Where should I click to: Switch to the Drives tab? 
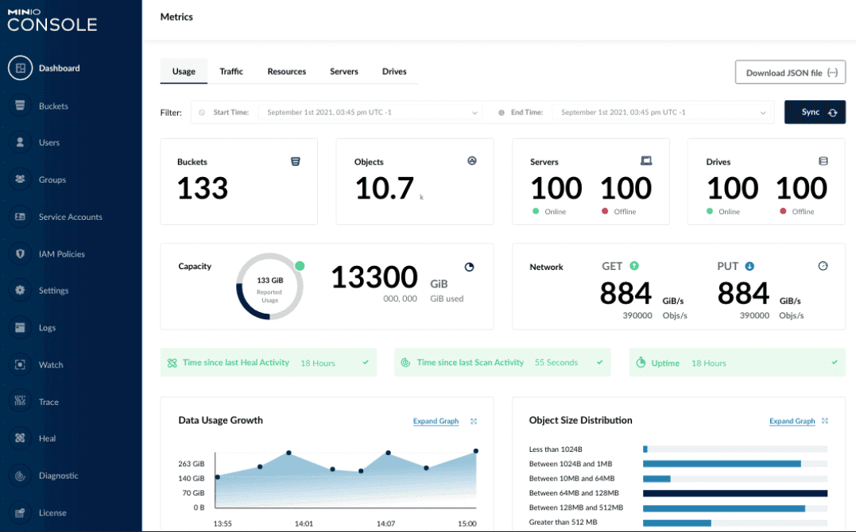pos(394,71)
